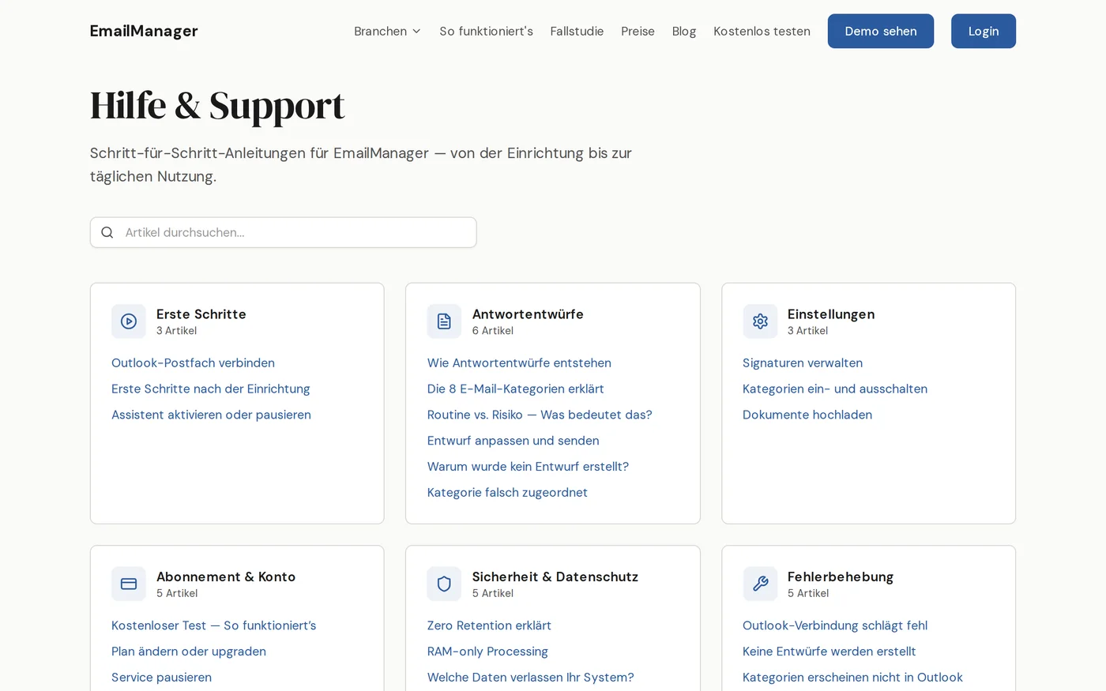
Task: Open Kostenloser Test — So funktioniert's
Action: point(213,625)
